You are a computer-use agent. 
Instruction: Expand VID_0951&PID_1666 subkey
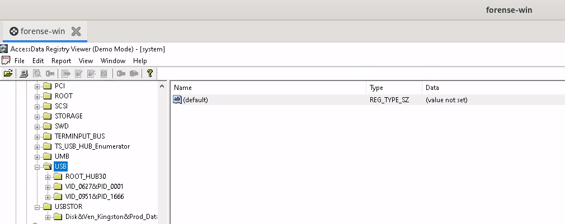click(48, 197)
